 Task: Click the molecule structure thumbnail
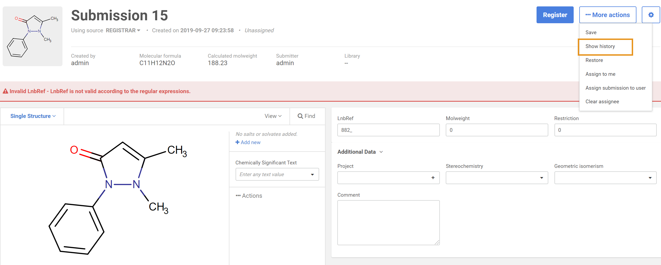tap(33, 36)
